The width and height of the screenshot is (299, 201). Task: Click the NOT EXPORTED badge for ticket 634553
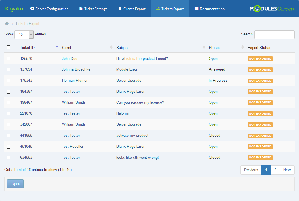260,158
